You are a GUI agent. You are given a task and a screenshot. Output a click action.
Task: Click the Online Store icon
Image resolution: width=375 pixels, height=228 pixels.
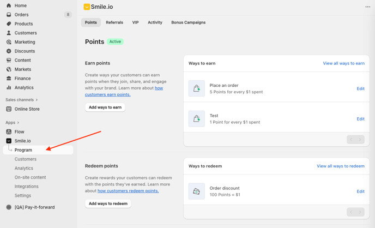(x=9, y=109)
